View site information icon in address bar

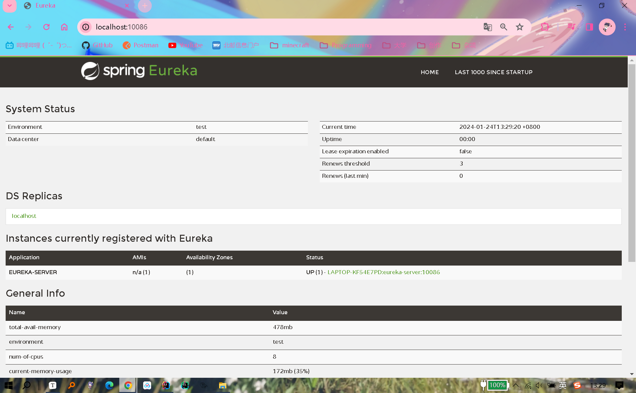[x=86, y=27]
